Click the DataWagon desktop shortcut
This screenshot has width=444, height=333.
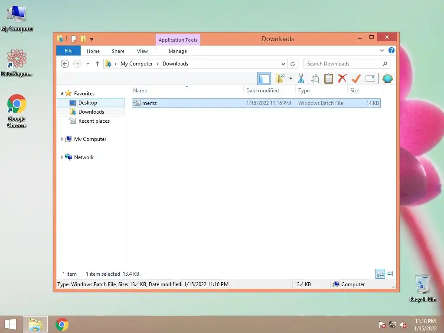tap(17, 63)
